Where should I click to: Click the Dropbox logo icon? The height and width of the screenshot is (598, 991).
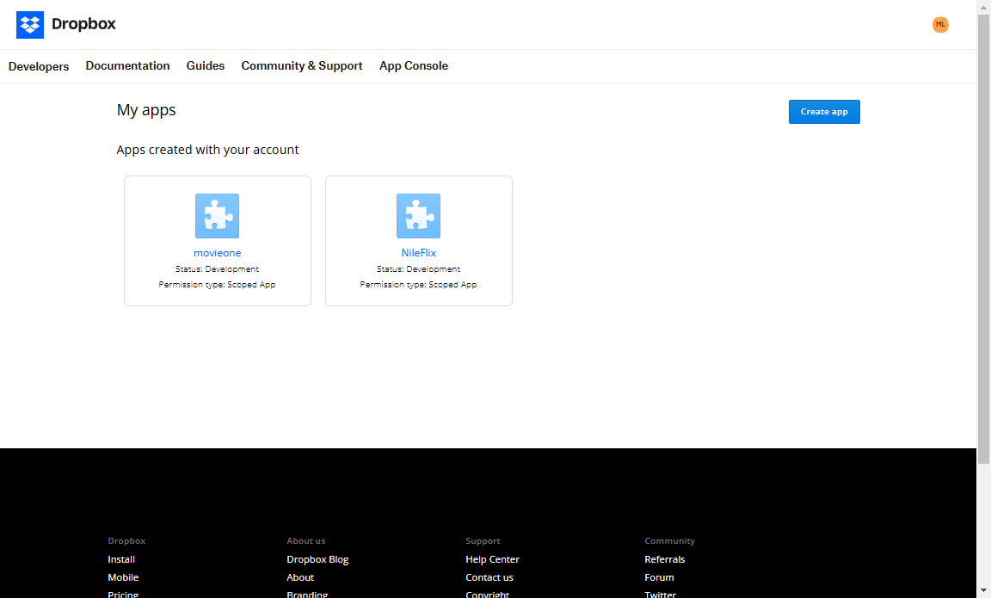coord(30,25)
